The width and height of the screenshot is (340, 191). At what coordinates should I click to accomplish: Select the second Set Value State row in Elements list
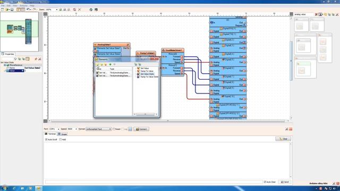113,76
